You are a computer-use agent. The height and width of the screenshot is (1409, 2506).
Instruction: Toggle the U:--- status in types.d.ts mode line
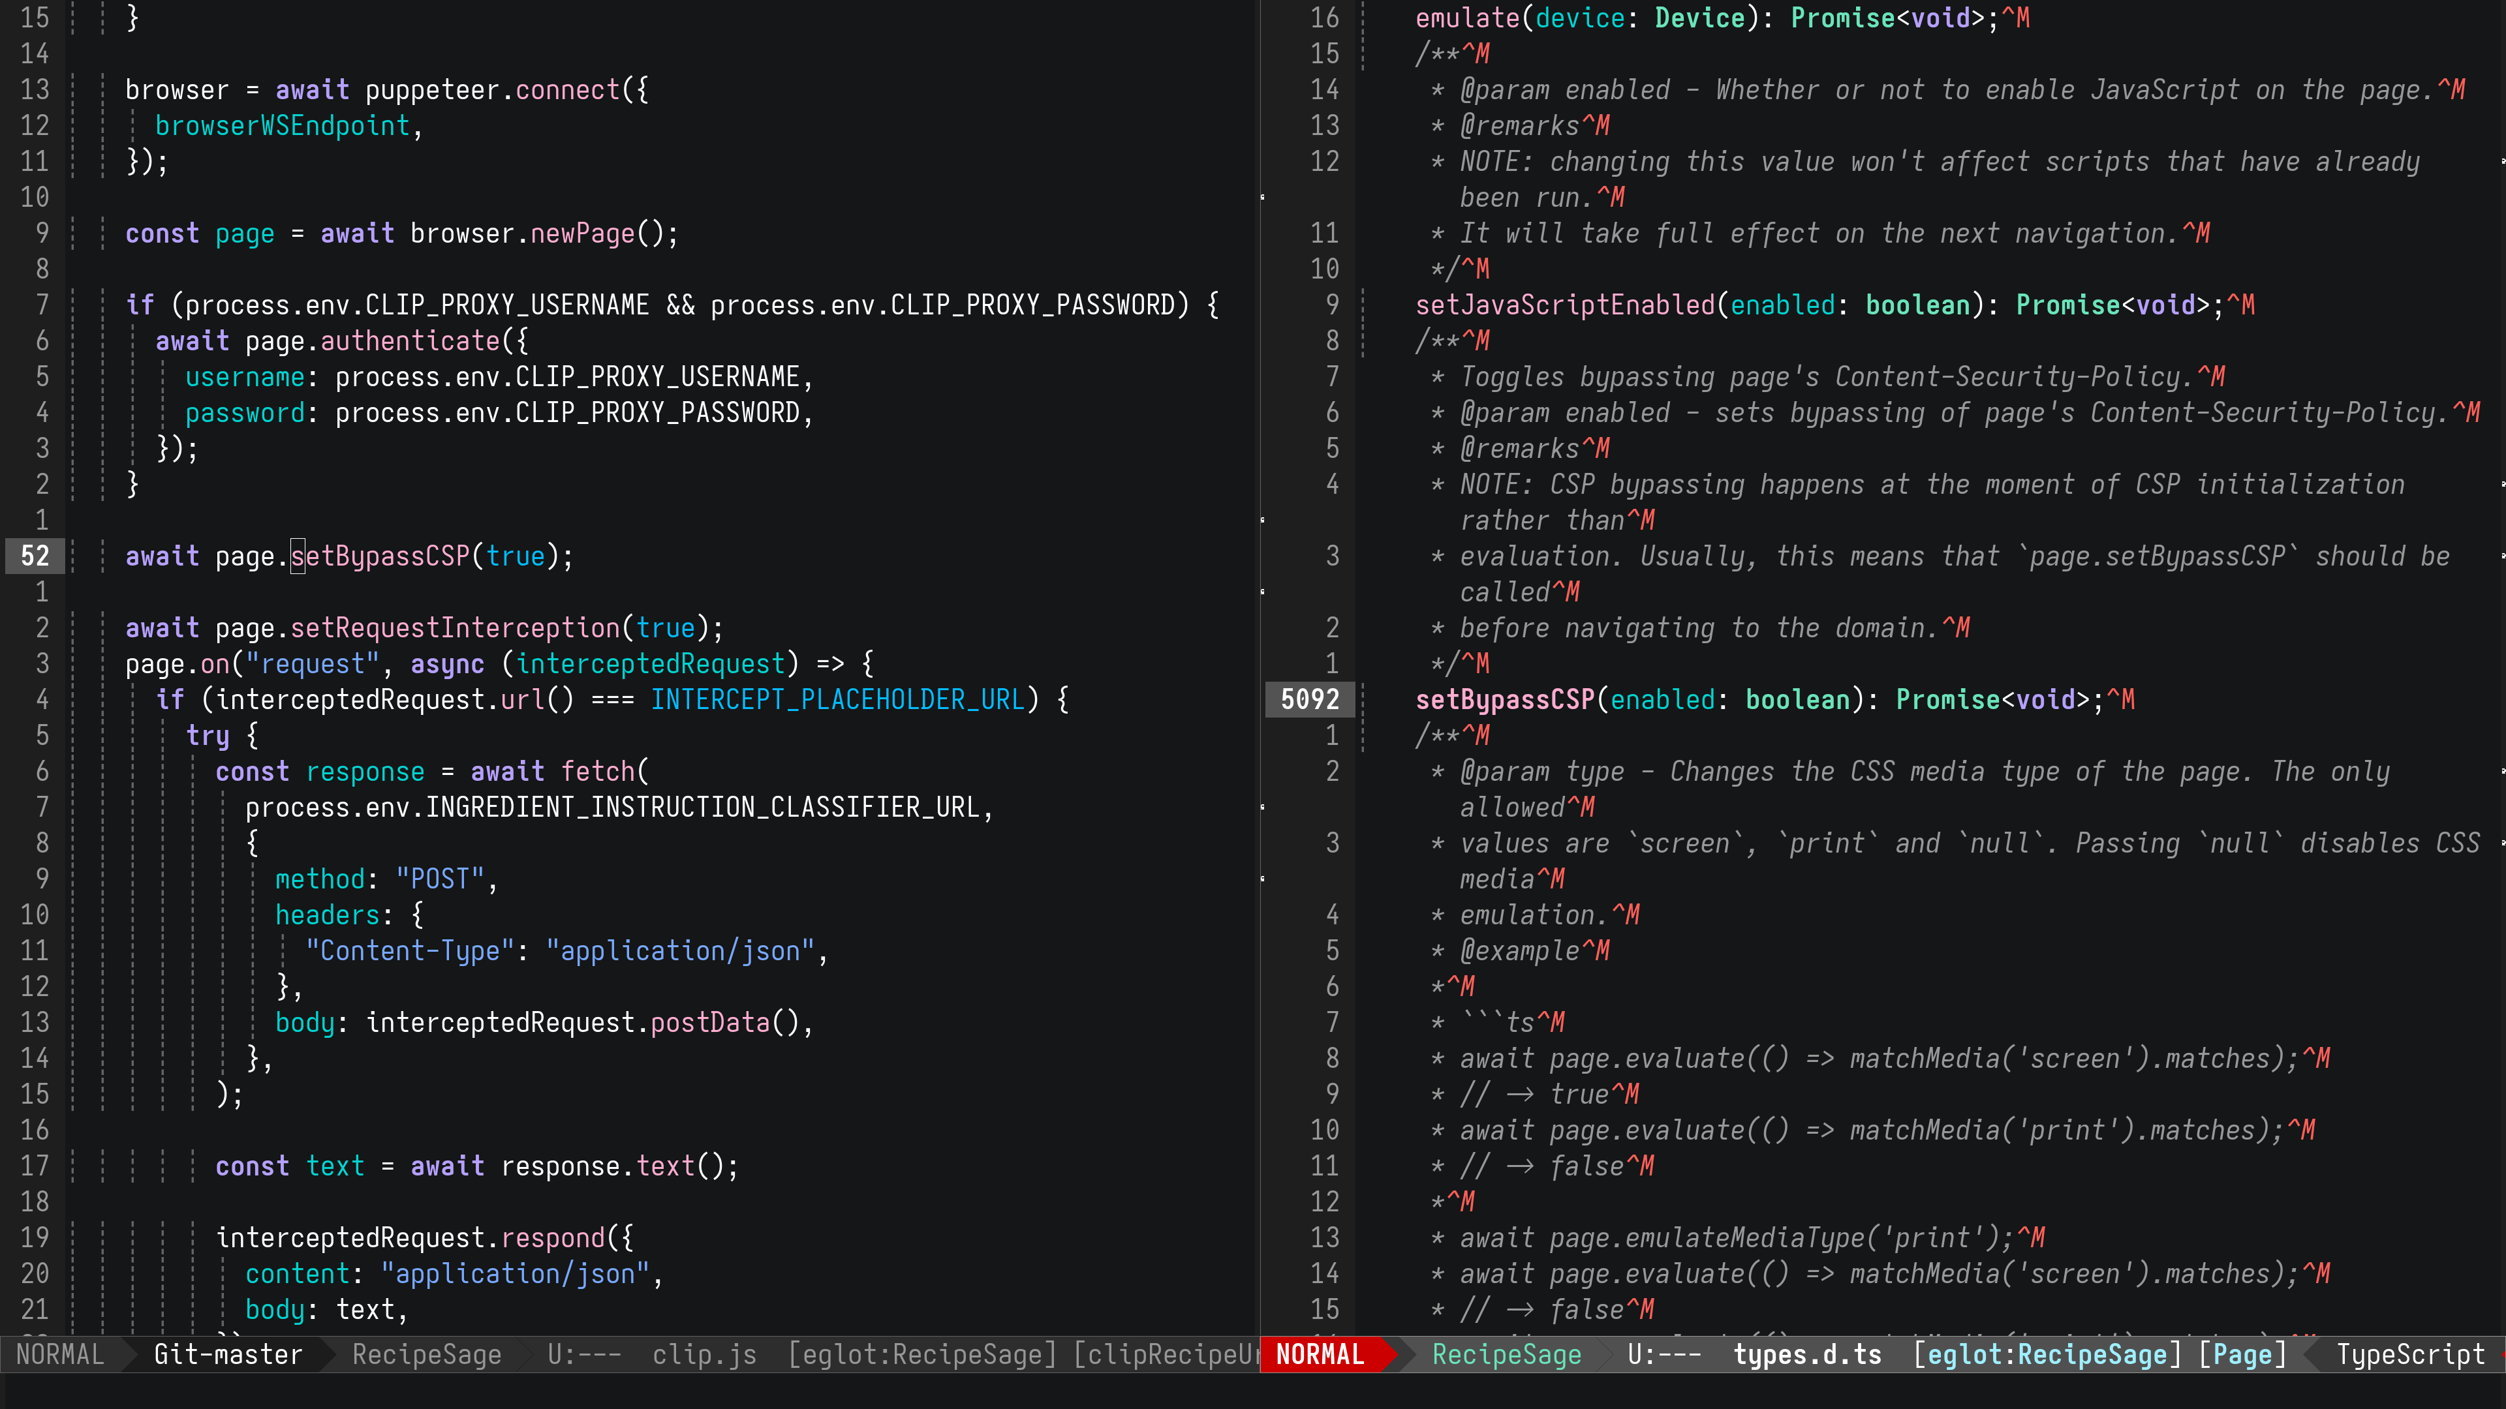click(x=1663, y=1355)
